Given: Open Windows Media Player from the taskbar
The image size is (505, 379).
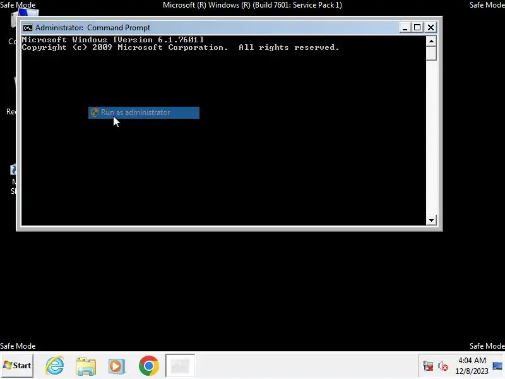Looking at the screenshot, I should (117, 366).
